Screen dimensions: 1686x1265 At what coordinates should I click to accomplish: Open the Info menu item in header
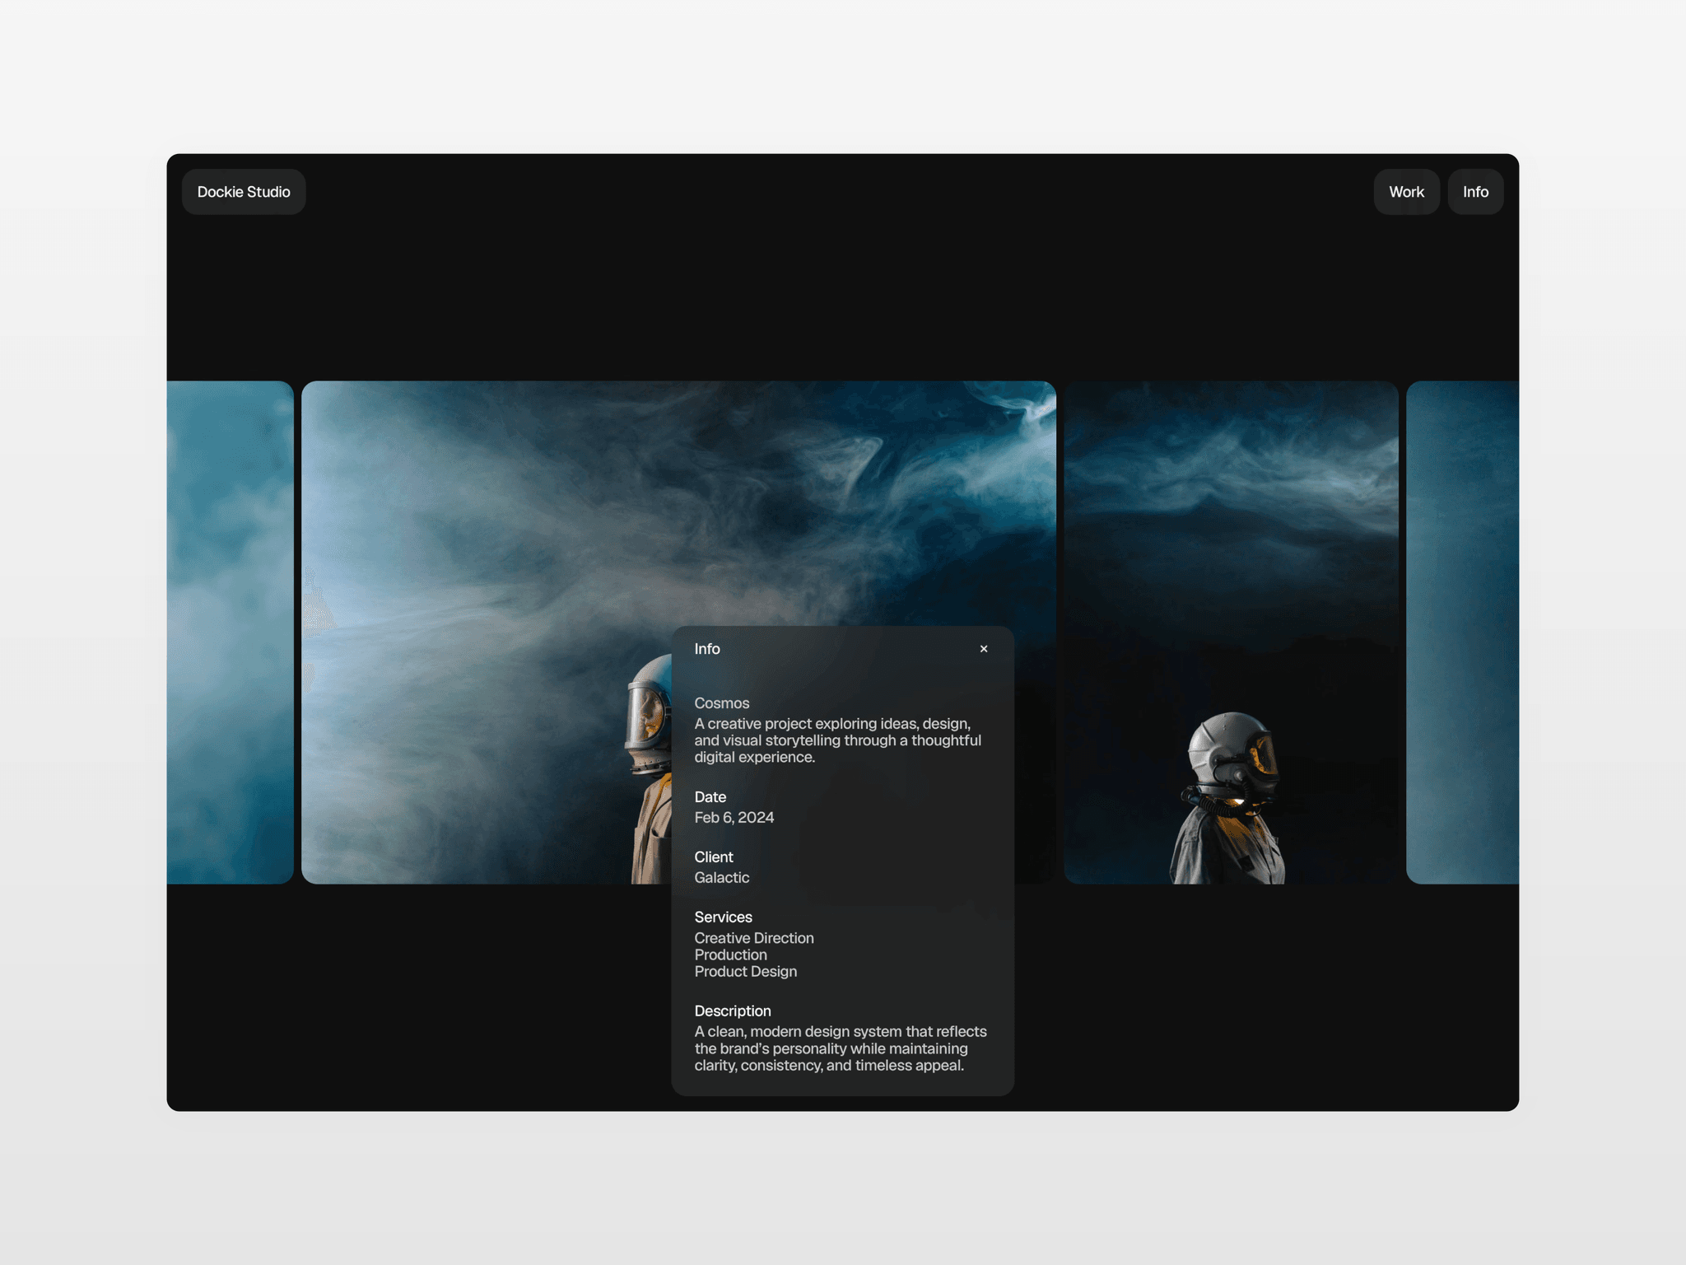coord(1475,192)
